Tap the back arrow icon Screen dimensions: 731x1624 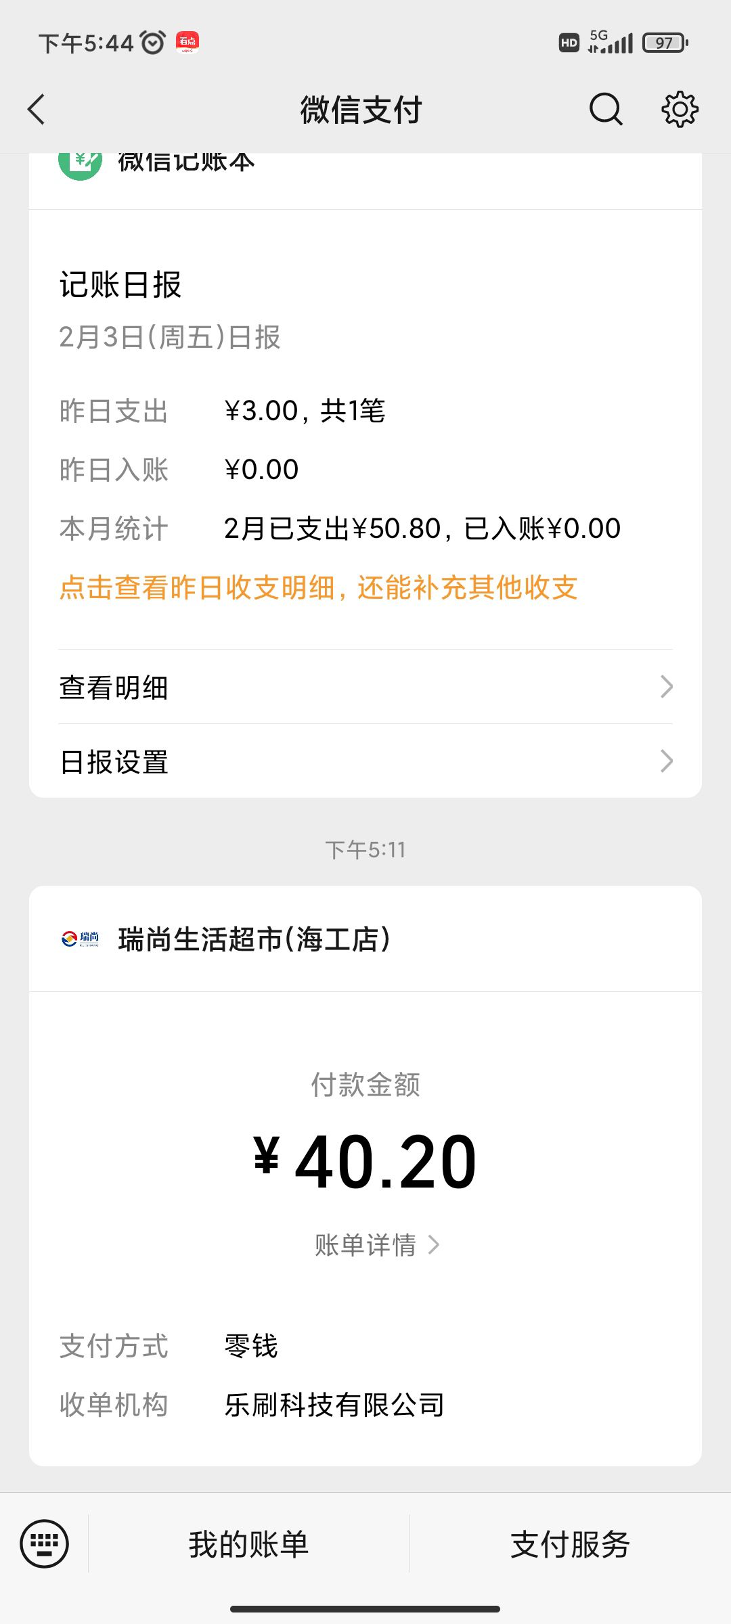point(37,110)
